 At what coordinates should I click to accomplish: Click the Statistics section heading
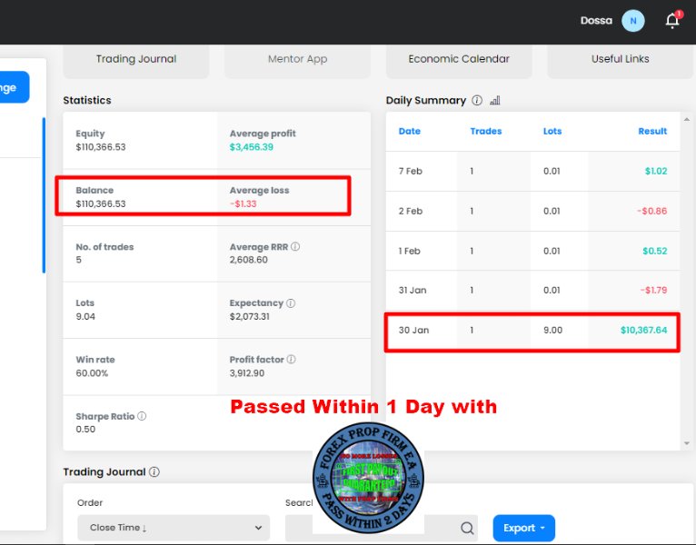tap(87, 100)
